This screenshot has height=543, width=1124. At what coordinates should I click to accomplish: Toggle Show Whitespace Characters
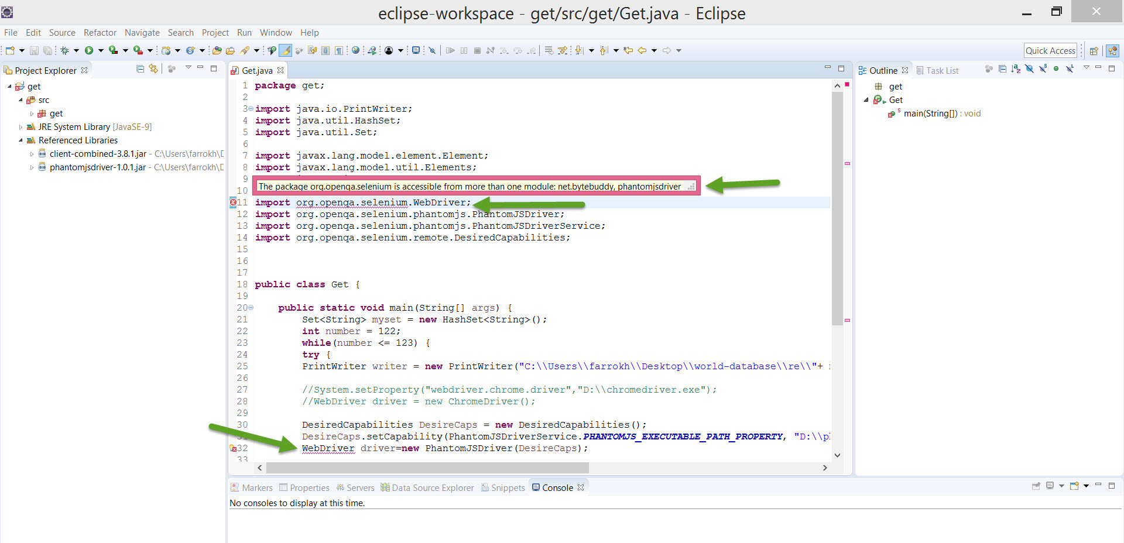tap(339, 50)
